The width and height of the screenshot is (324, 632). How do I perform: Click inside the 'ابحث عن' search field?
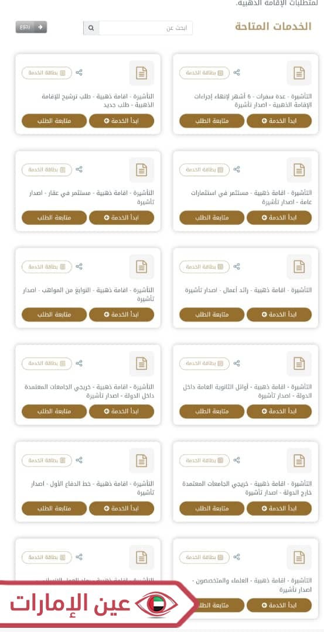coord(146,28)
